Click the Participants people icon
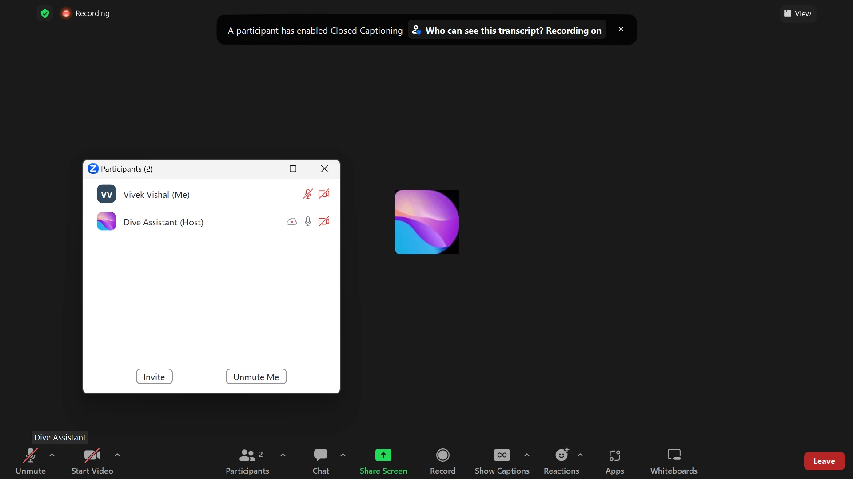 pos(247,455)
